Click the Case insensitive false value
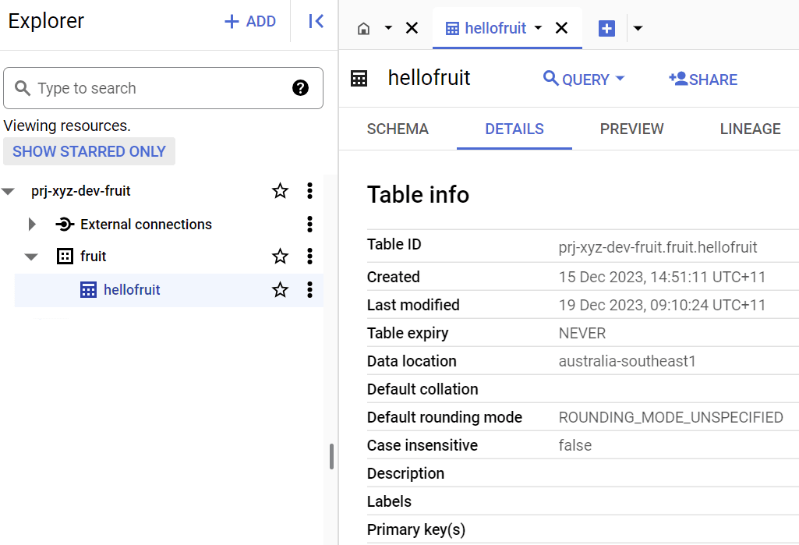This screenshot has width=799, height=545. tap(575, 445)
